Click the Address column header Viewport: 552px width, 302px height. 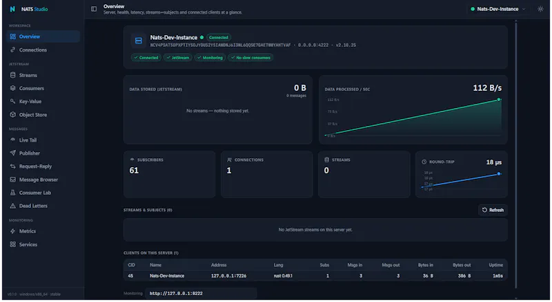[219, 265]
